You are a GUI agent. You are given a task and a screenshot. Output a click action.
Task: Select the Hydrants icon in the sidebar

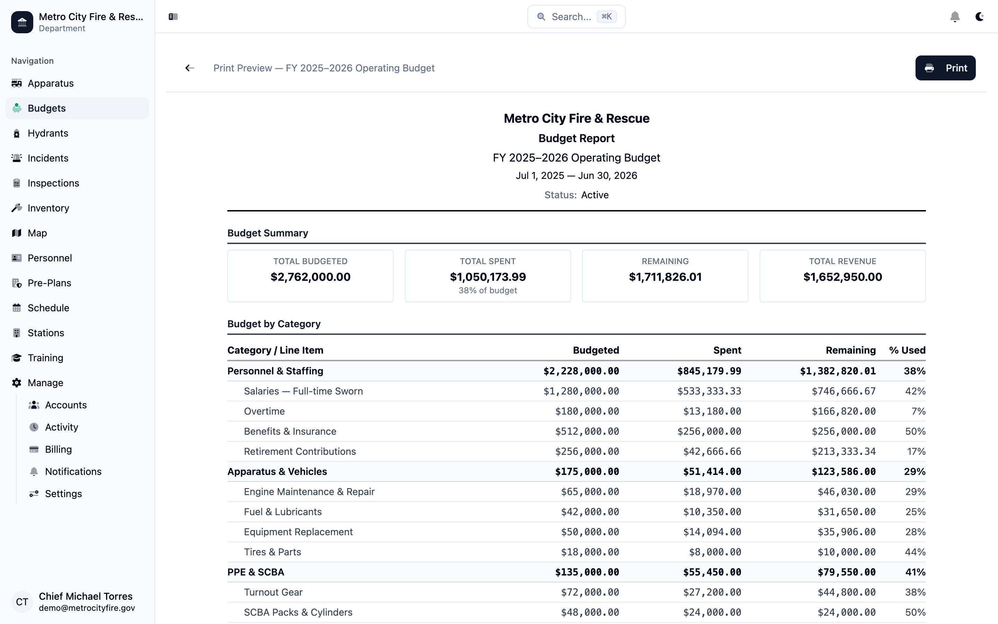click(x=17, y=133)
